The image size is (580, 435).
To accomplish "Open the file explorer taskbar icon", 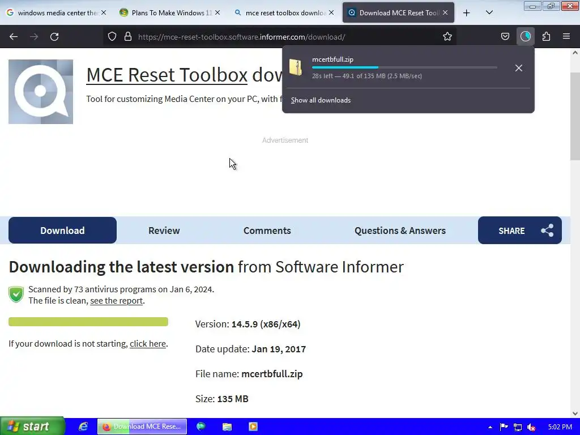I will tap(227, 427).
